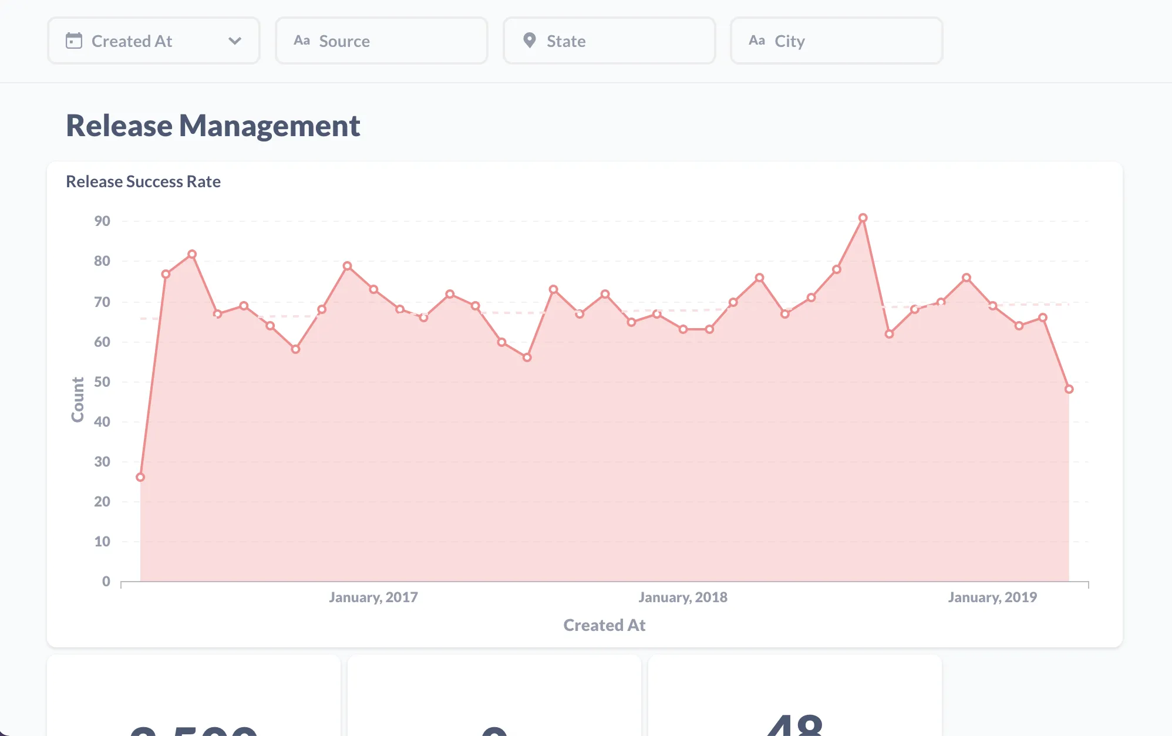This screenshot has height=736, width=1172.
Task: Click the 90 y-axis tick label
Action: tap(102, 221)
